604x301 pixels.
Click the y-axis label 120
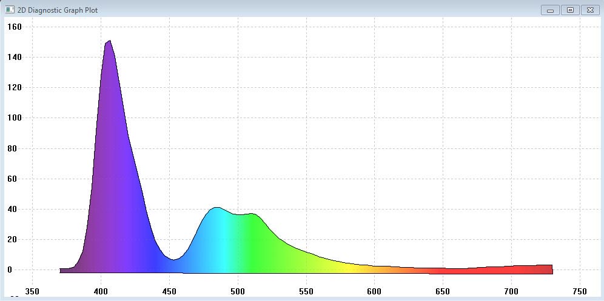click(x=15, y=88)
